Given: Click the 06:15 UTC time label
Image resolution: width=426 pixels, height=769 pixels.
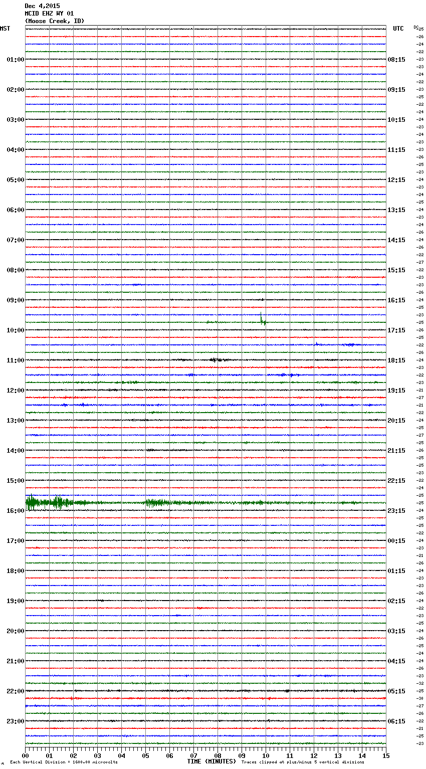Looking at the screenshot, I should [x=396, y=721].
